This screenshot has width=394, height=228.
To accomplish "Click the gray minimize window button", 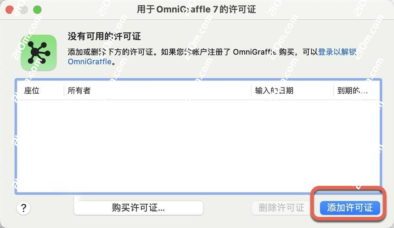I will coord(24,10).
